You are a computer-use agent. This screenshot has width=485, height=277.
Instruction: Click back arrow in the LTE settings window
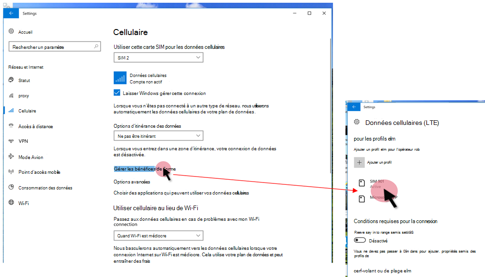coord(354,107)
